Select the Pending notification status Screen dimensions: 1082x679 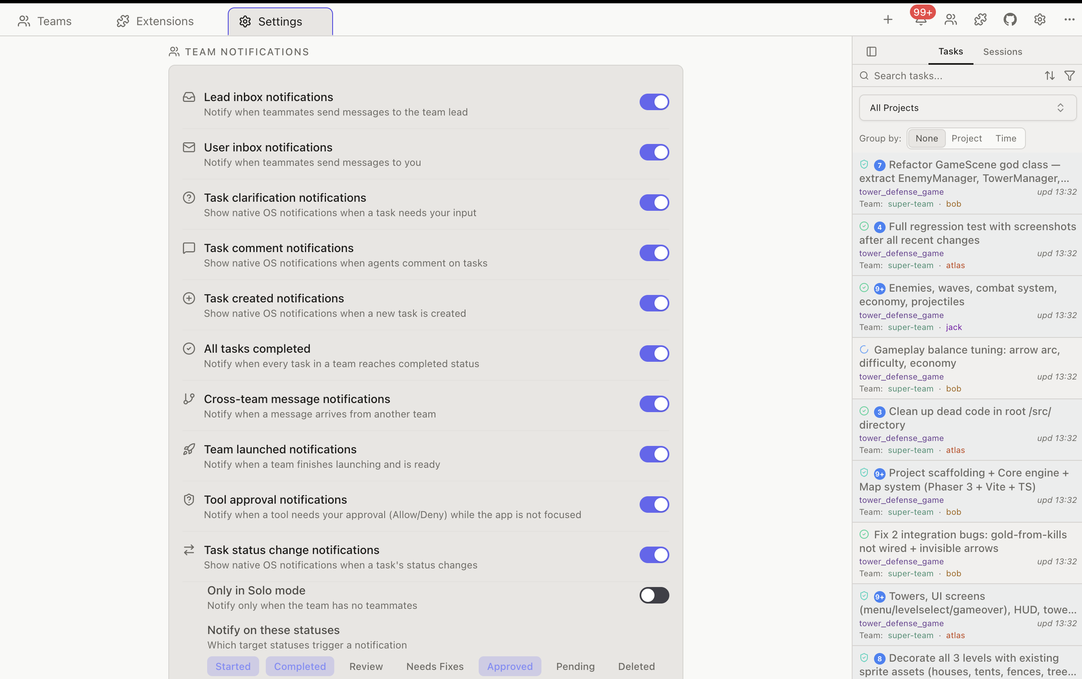pos(575,666)
